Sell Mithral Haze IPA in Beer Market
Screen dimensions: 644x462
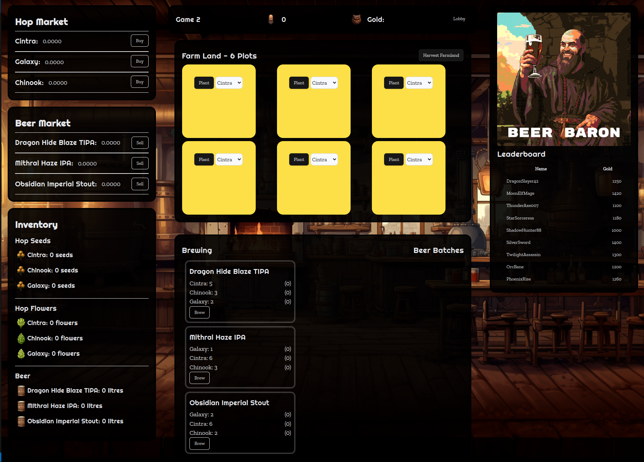(140, 163)
